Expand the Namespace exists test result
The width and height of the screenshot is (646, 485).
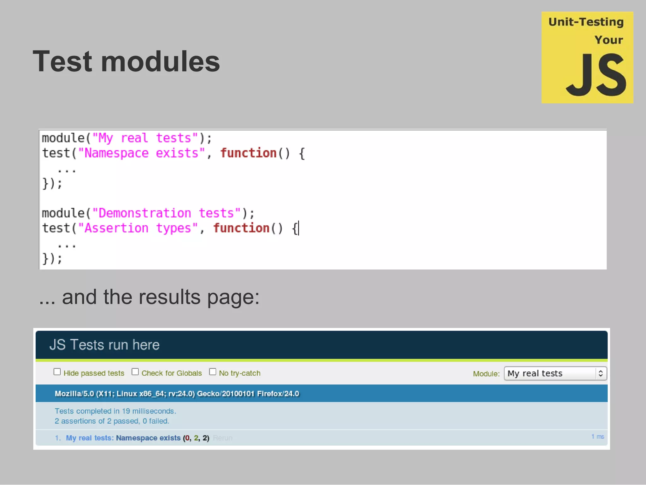coord(148,438)
